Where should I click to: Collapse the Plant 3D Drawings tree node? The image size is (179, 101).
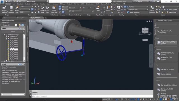click(4, 35)
